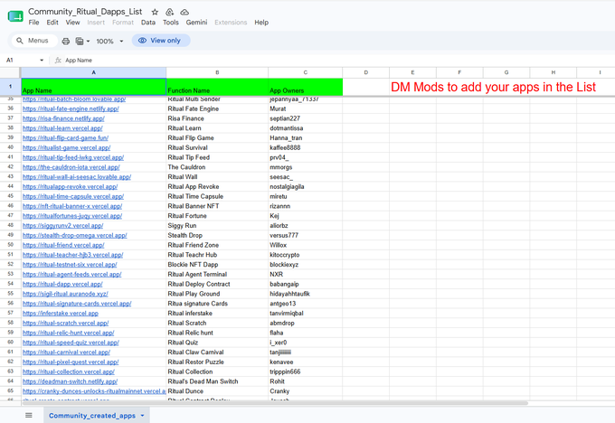This screenshot has height=423, width=615.
Task: Open the filter views icon
Action: (80, 41)
